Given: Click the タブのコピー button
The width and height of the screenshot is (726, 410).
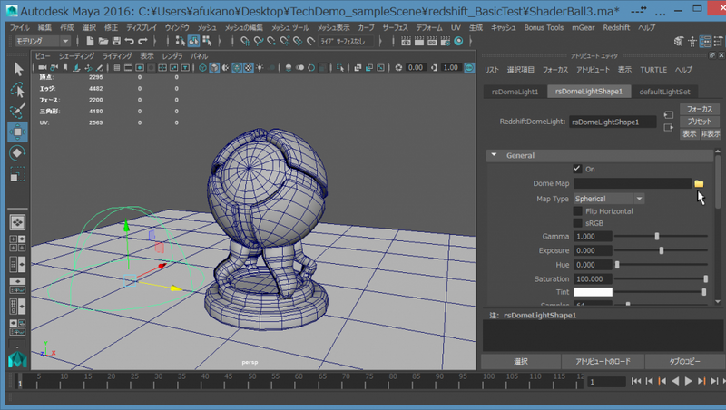Looking at the screenshot, I should point(685,361).
